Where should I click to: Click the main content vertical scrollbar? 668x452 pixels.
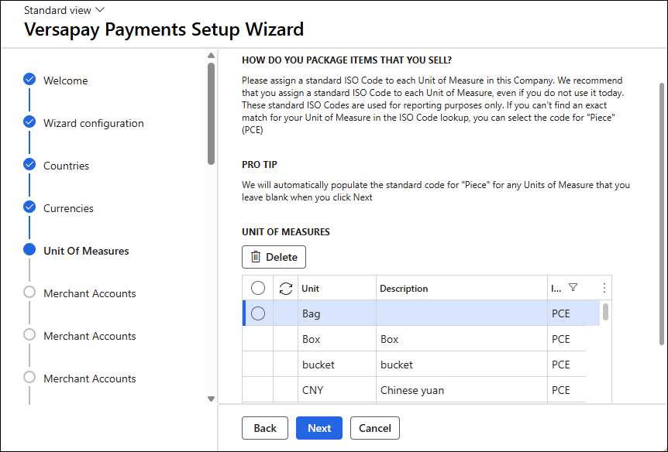click(662, 214)
